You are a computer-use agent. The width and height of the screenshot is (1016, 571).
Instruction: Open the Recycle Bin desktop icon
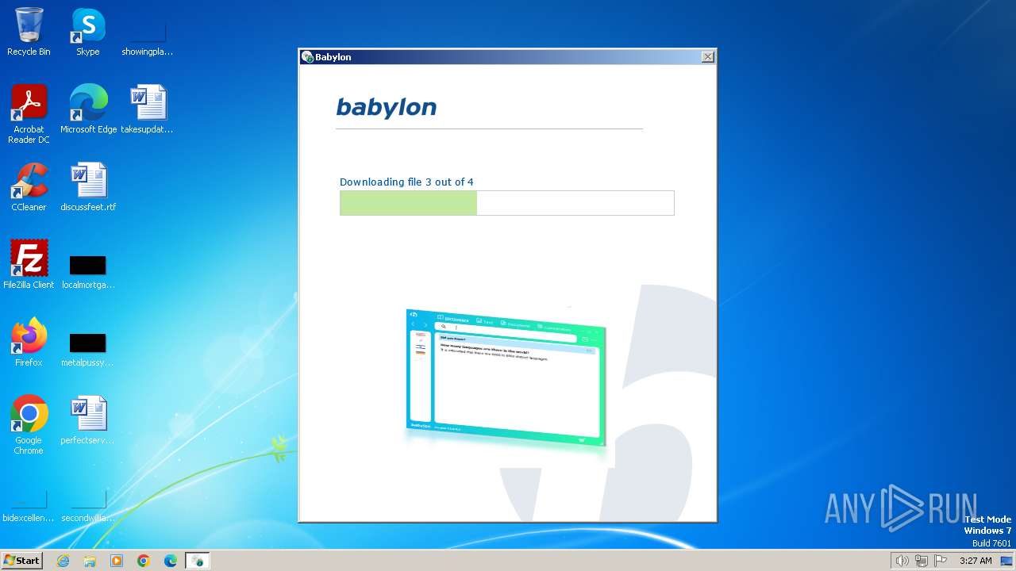29,33
